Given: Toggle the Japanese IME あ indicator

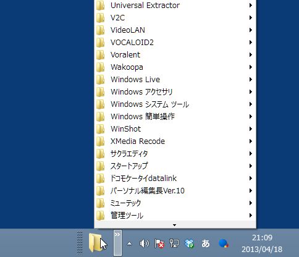Looking at the screenshot, I should [205, 243].
